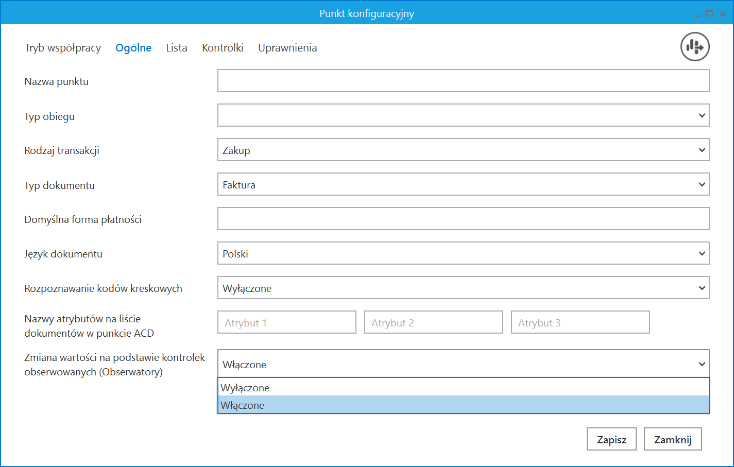Click the round icon in top-right corner

click(695, 47)
